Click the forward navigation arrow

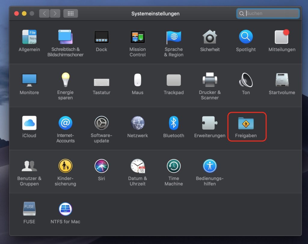55,13
